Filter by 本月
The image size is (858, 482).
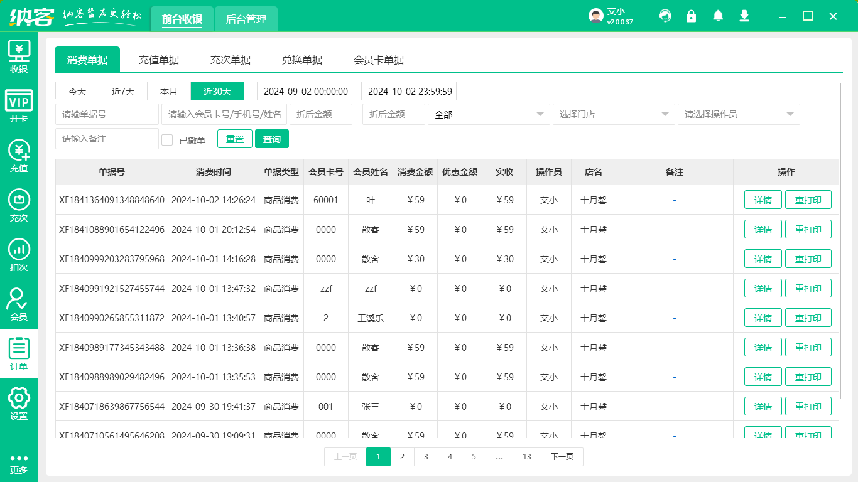click(169, 91)
